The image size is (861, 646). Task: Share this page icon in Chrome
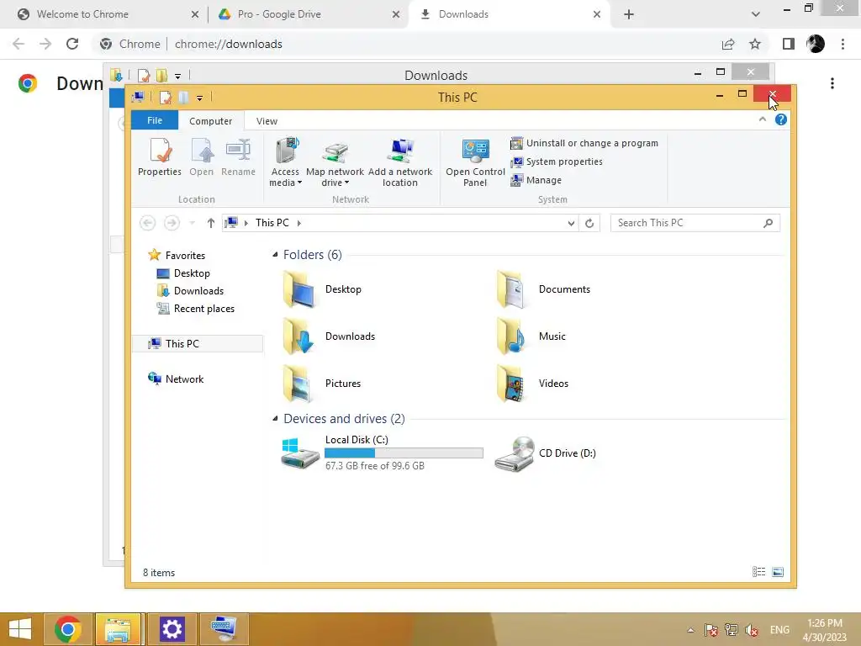[x=728, y=44]
